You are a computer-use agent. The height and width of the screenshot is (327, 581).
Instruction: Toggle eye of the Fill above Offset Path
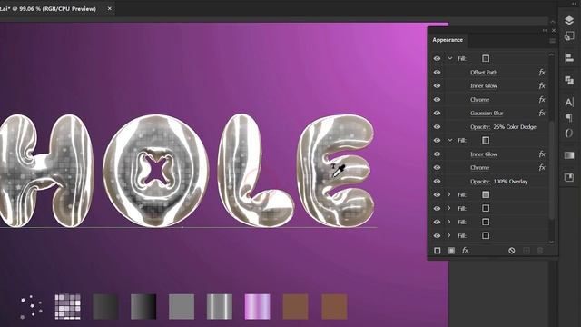coord(438,58)
